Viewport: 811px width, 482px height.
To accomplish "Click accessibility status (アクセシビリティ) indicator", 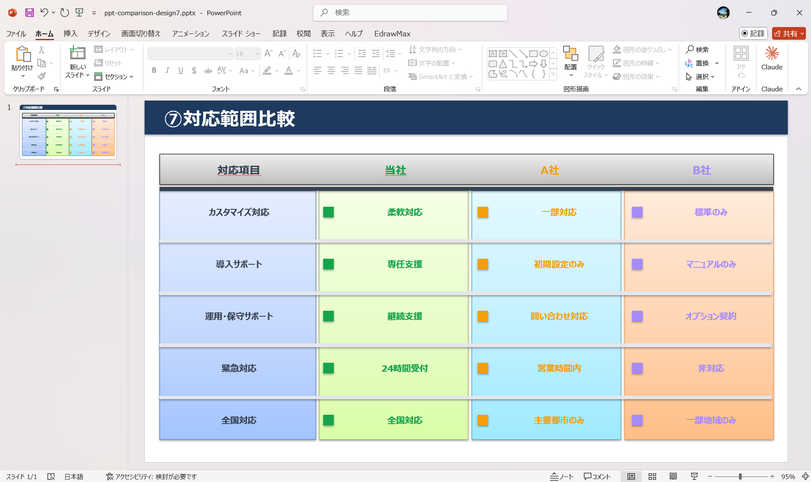I will tap(151, 477).
